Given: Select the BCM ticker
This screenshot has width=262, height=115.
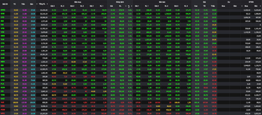Looking at the screenshot, I should [3, 87].
